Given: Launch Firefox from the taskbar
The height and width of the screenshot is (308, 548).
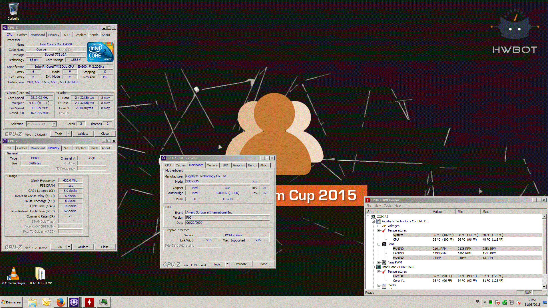Looking at the screenshot, I should [61, 302].
